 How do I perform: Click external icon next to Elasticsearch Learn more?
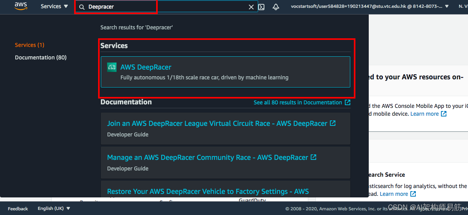413,194
